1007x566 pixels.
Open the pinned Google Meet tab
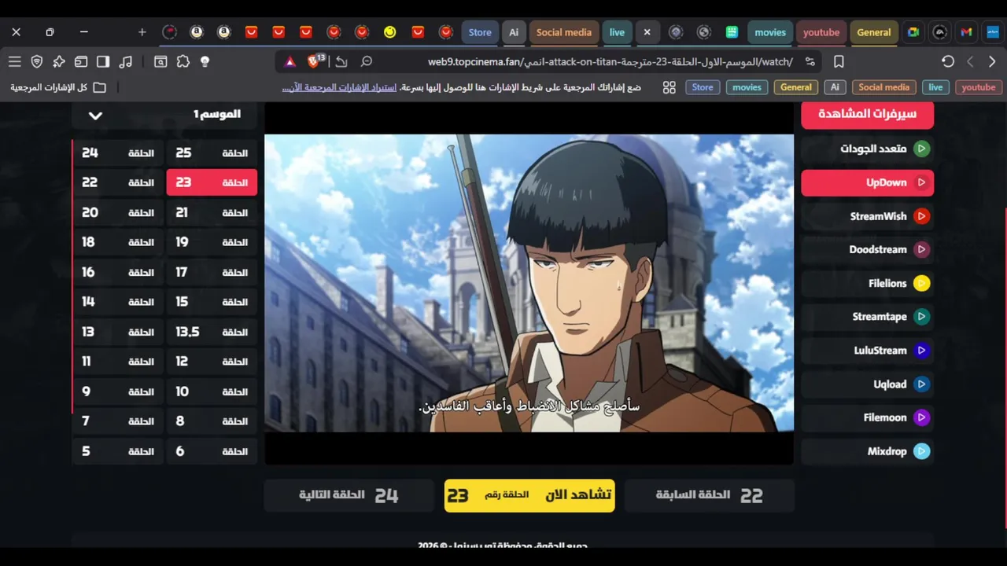click(x=913, y=32)
